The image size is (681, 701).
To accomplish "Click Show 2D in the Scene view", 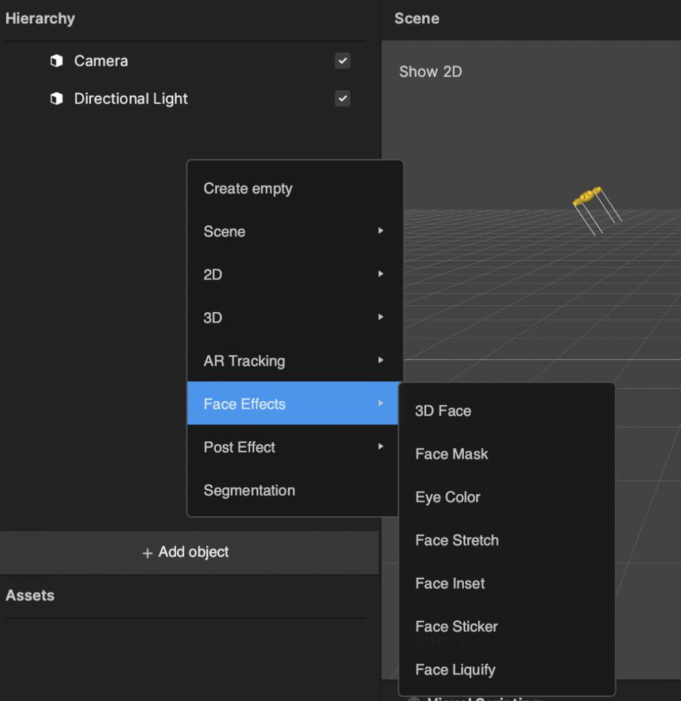I will coord(430,71).
